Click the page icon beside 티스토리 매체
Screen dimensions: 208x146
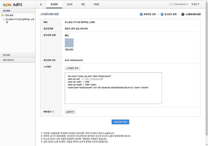click(5, 19)
